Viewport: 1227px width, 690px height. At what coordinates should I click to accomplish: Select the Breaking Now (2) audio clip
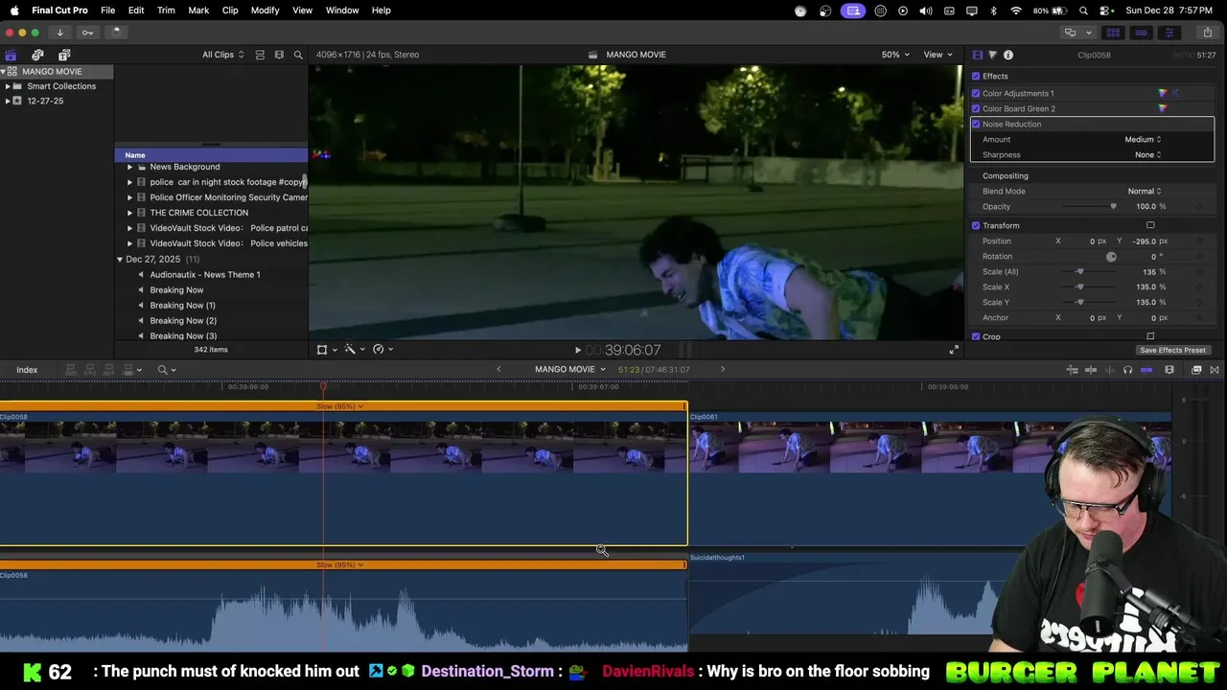click(183, 320)
